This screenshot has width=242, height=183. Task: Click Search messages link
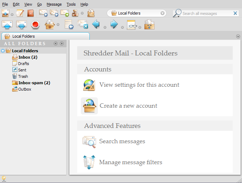pos(122,141)
